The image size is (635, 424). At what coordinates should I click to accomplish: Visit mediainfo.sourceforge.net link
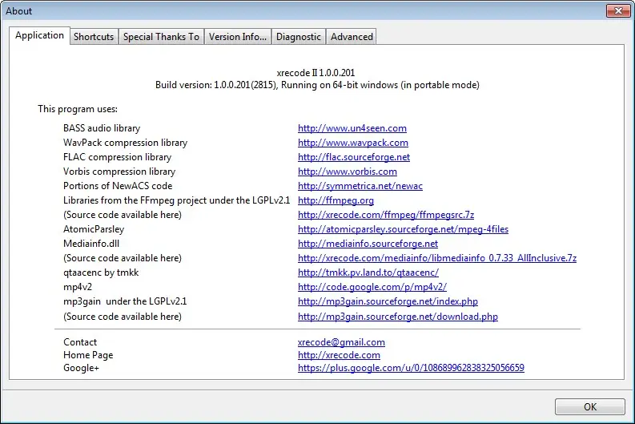pyautogui.click(x=368, y=244)
